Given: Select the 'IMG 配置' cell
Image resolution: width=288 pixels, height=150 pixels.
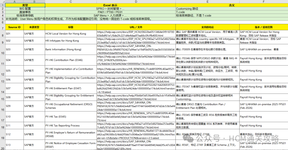Looking at the screenshot, I should point(25,9).
